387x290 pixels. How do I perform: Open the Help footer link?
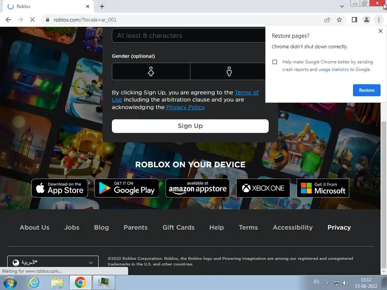pos(217,227)
